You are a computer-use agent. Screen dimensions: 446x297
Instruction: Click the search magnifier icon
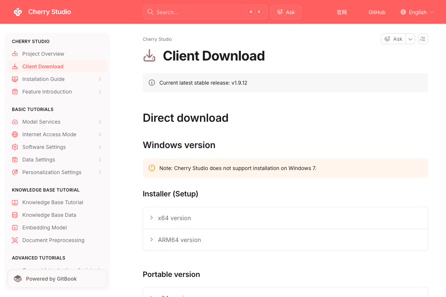pos(151,12)
